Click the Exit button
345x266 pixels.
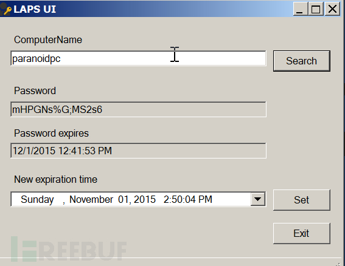pyautogui.click(x=301, y=233)
